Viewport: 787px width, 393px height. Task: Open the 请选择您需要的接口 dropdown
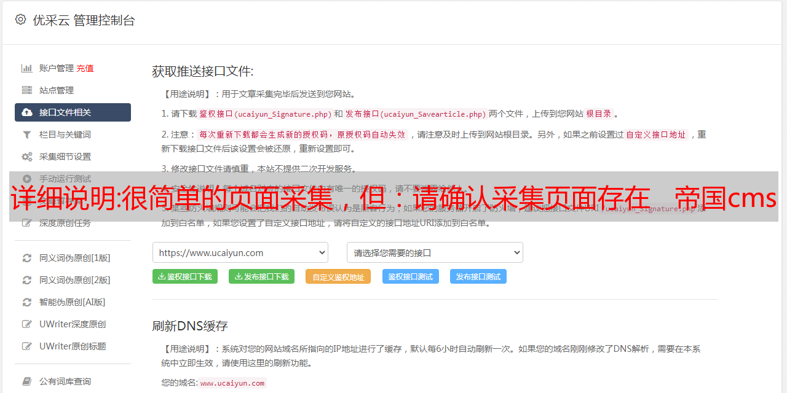point(435,252)
